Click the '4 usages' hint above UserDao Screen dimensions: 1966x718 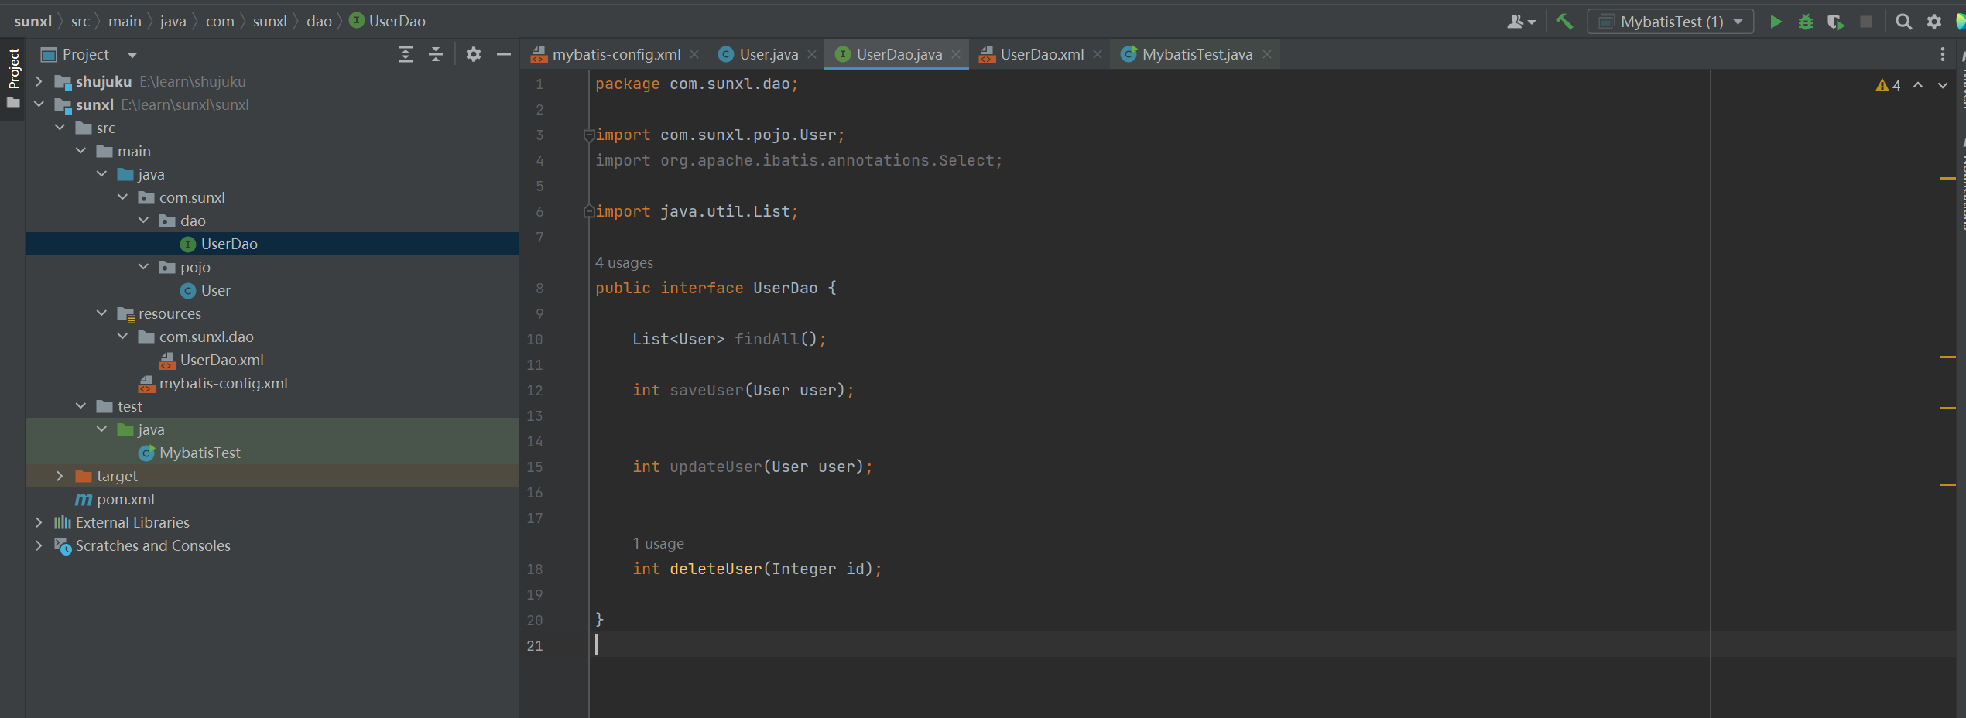click(624, 263)
